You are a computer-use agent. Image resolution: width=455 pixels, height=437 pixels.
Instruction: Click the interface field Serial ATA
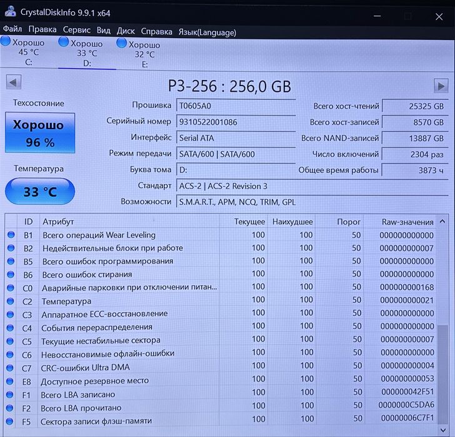pyautogui.click(x=236, y=138)
